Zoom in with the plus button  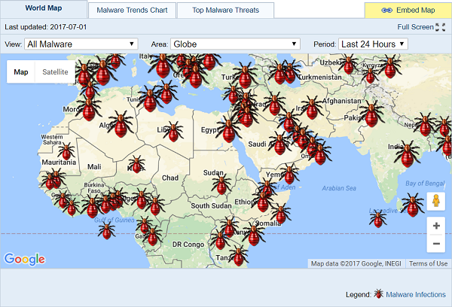436,226
